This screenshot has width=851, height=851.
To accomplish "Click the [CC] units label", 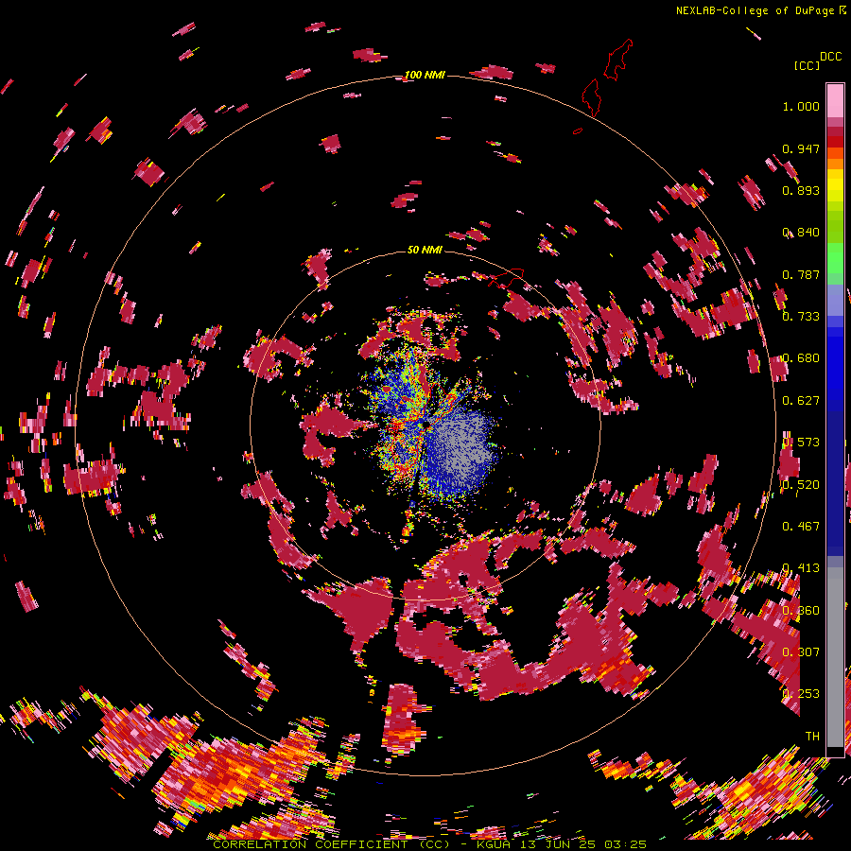I will [x=808, y=65].
